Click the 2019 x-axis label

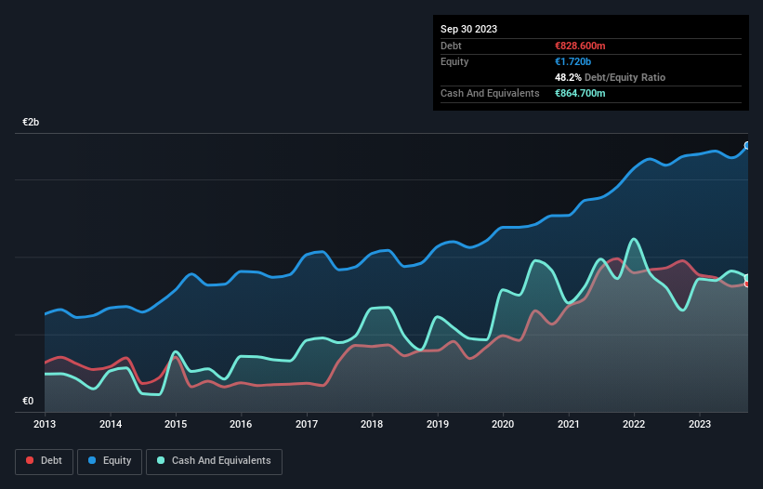pyautogui.click(x=438, y=424)
